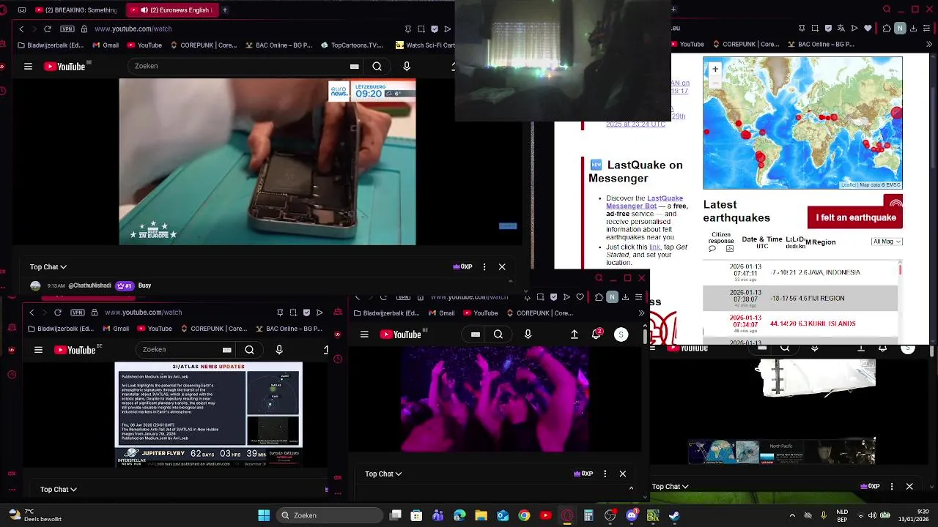Viewport: 938px width, 527px height.
Task: Open chat options menu in bottom-middle window
Action: (x=605, y=474)
